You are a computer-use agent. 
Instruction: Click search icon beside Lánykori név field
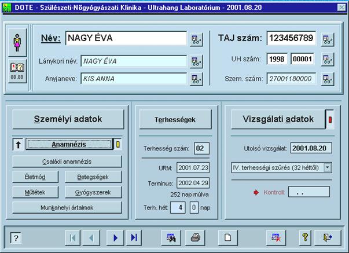click(x=196, y=61)
